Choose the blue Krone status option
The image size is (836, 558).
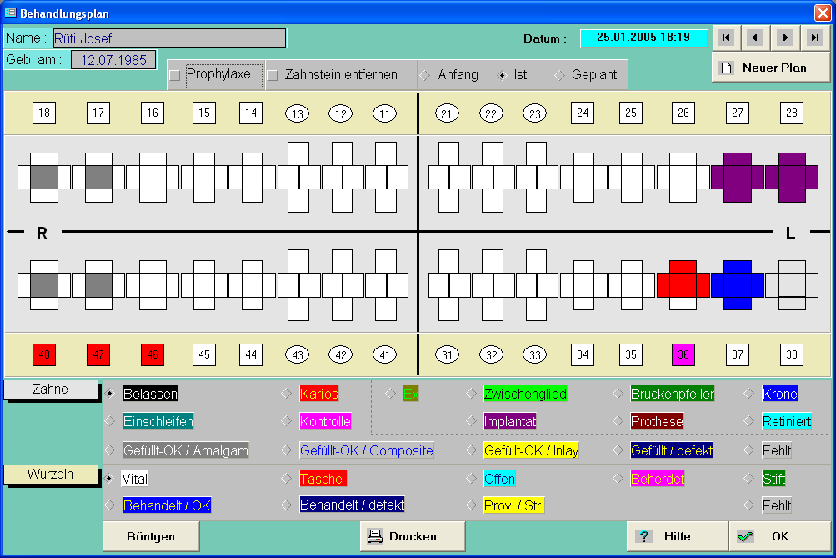(779, 394)
